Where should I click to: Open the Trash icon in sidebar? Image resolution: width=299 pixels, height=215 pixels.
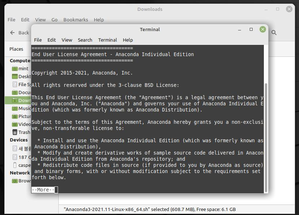(x=15, y=132)
